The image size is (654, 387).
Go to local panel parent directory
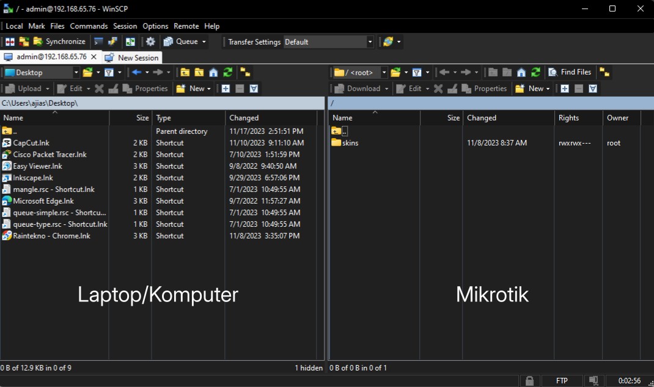pyautogui.click(x=185, y=72)
